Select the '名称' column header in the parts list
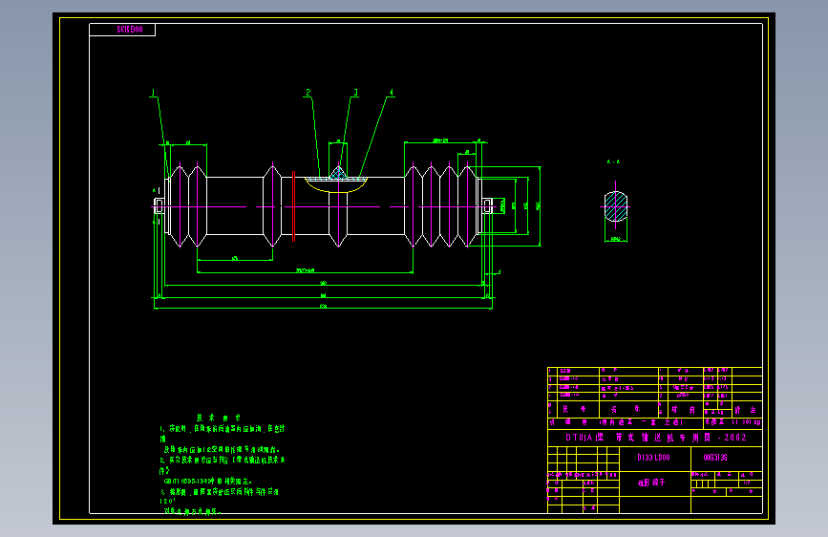828x537 pixels. (x=626, y=410)
